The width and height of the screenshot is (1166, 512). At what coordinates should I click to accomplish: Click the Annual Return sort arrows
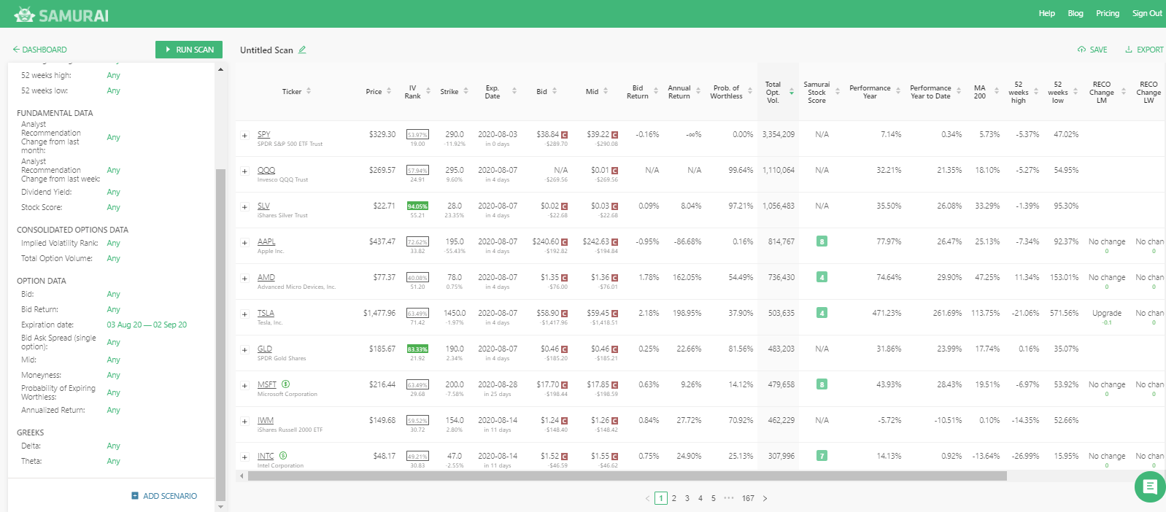698,91
